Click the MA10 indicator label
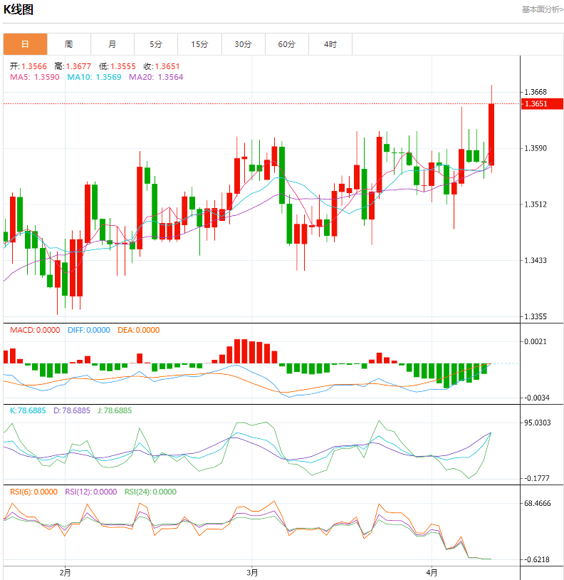The image size is (564, 580). click(94, 77)
